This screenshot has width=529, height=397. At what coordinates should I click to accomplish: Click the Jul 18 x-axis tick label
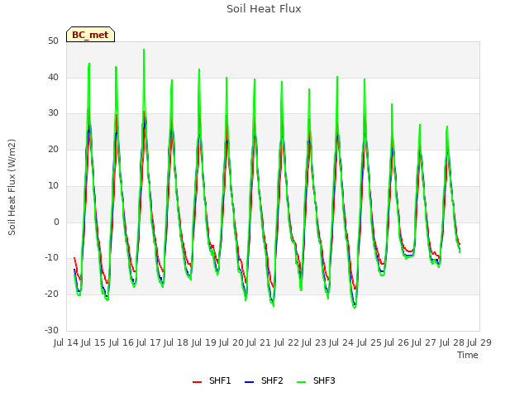(x=176, y=342)
